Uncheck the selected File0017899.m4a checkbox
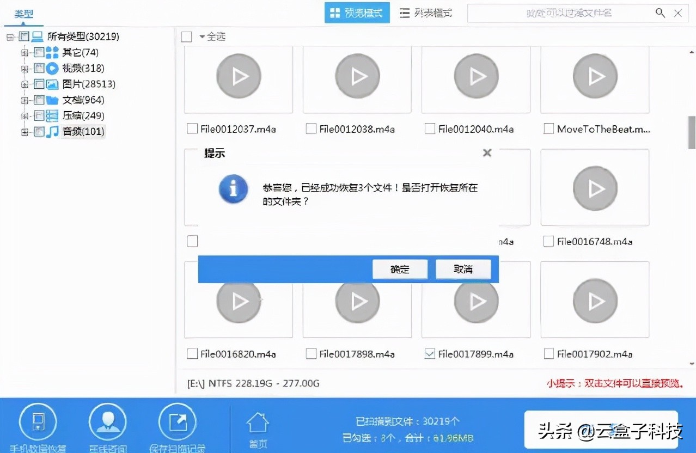This screenshot has height=453, width=696. click(x=430, y=353)
